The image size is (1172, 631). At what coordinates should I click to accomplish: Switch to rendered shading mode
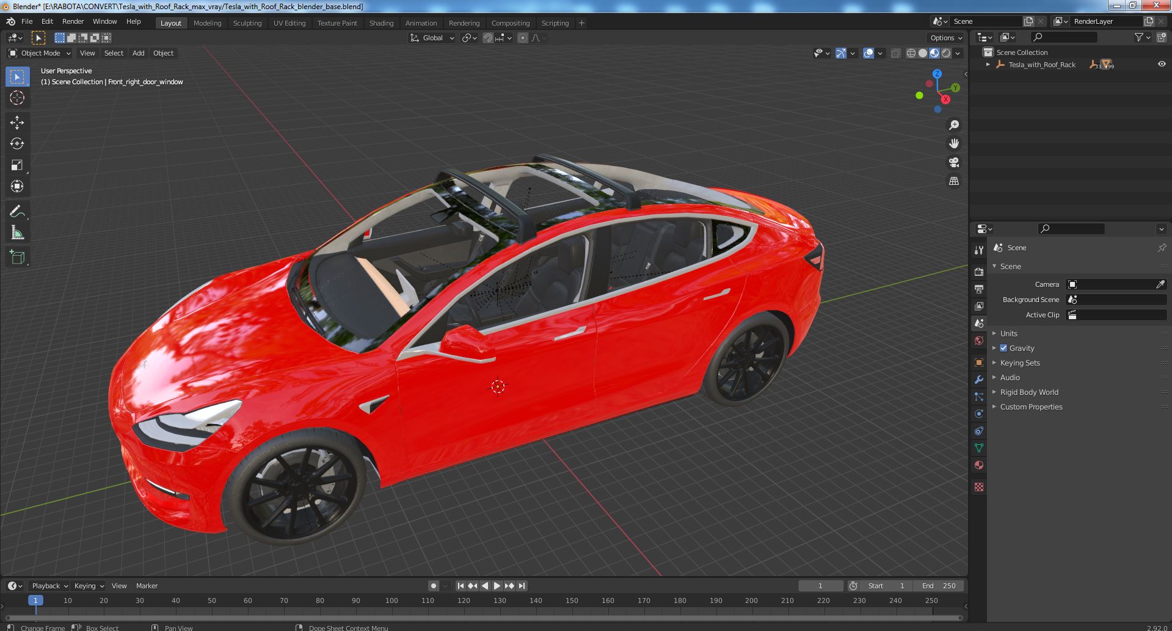(x=946, y=53)
